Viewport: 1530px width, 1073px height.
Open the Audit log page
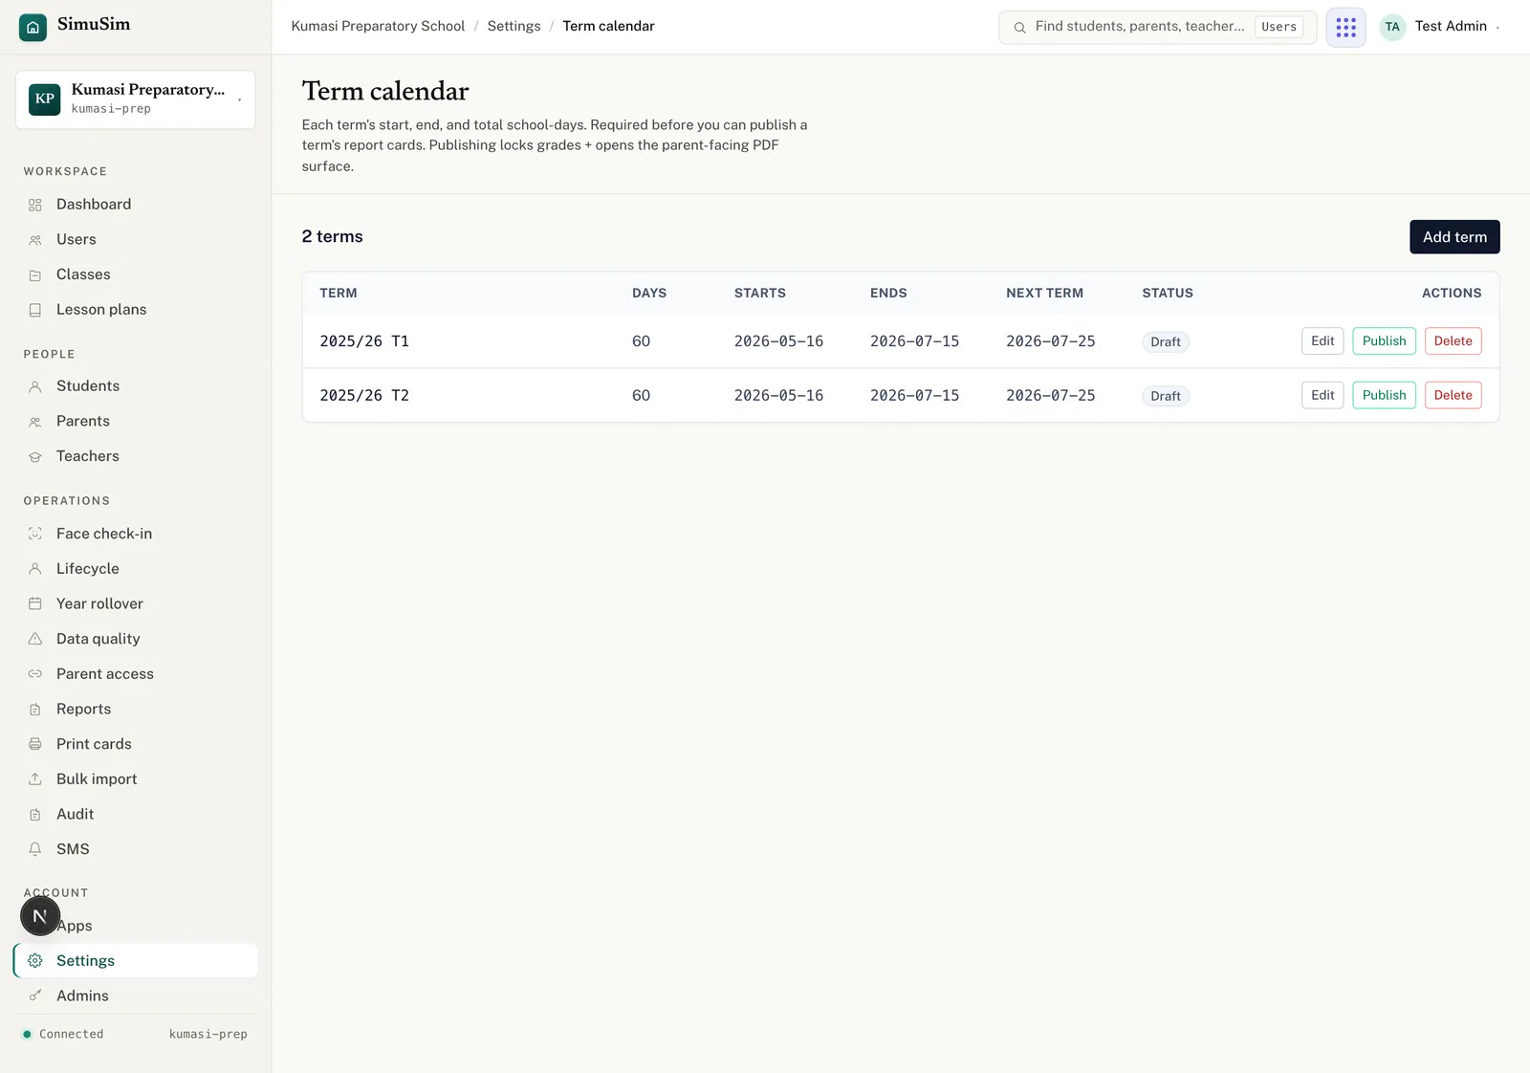pos(136,815)
